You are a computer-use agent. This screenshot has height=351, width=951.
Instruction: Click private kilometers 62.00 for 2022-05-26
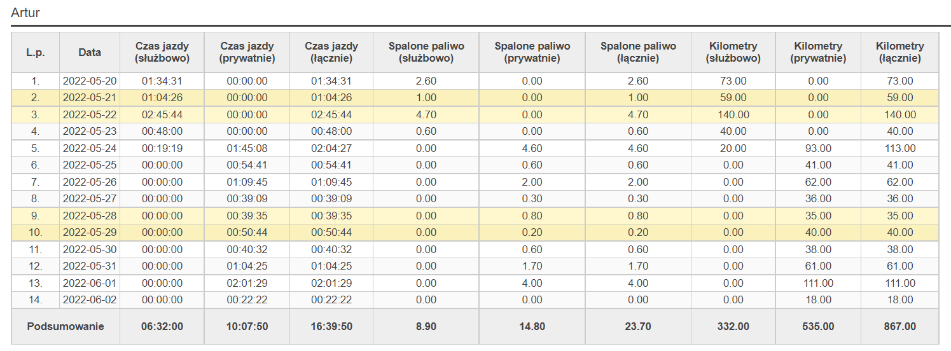click(818, 182)
